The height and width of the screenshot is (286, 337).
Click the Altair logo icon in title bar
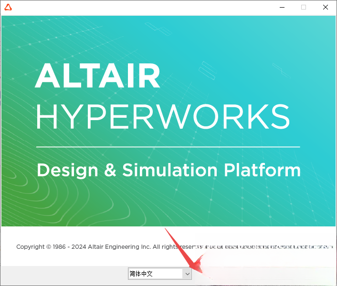(8, 7)
